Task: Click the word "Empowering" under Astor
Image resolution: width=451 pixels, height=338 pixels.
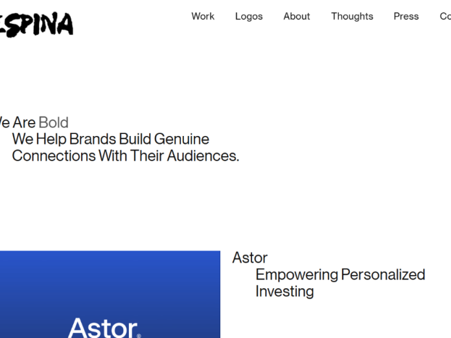Action: click(297, 275)
